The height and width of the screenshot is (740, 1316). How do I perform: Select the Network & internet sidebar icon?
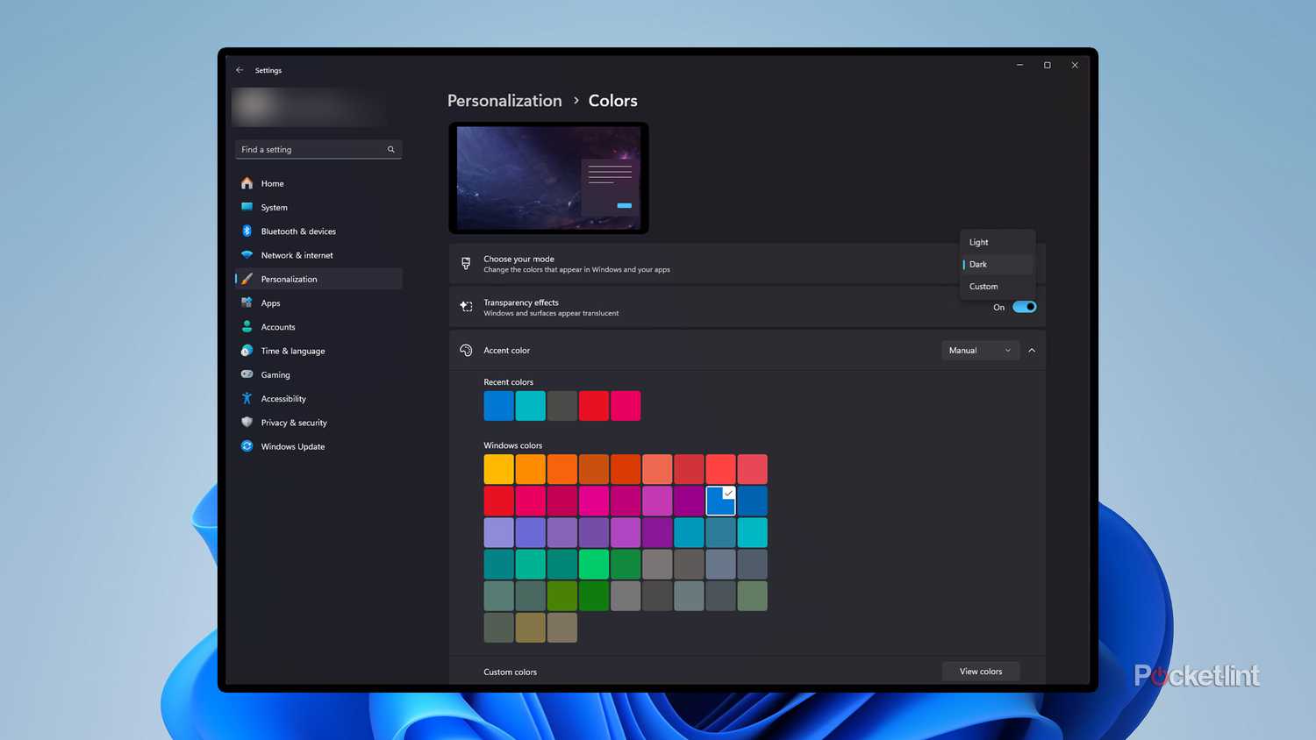click(x=247, y=255)
